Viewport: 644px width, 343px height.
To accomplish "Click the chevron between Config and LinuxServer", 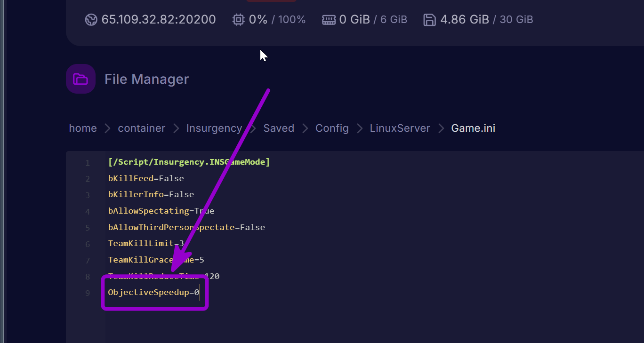I will (360, 128).
